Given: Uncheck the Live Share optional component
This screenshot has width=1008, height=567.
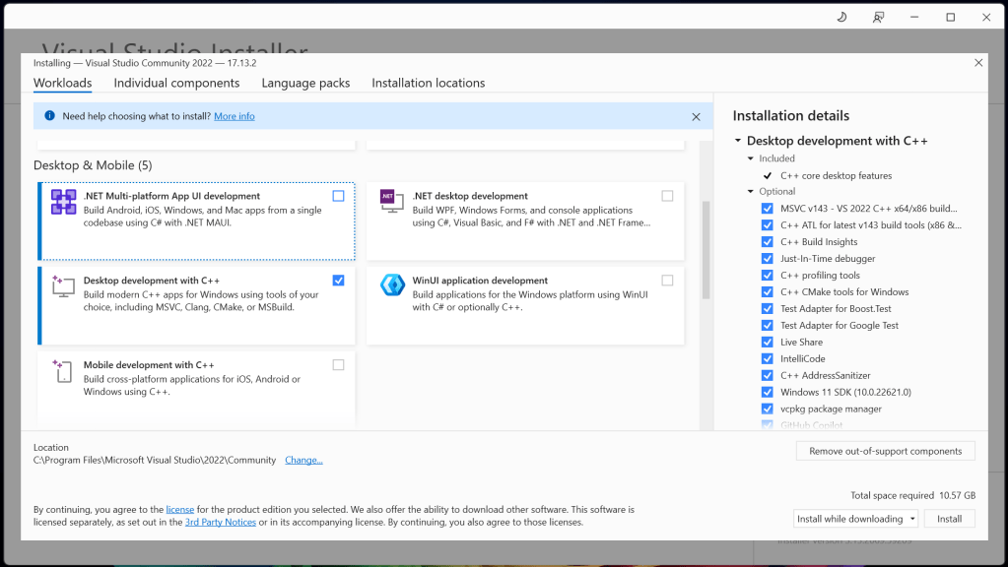Looking at the screenshot, I should coord(768,343).
